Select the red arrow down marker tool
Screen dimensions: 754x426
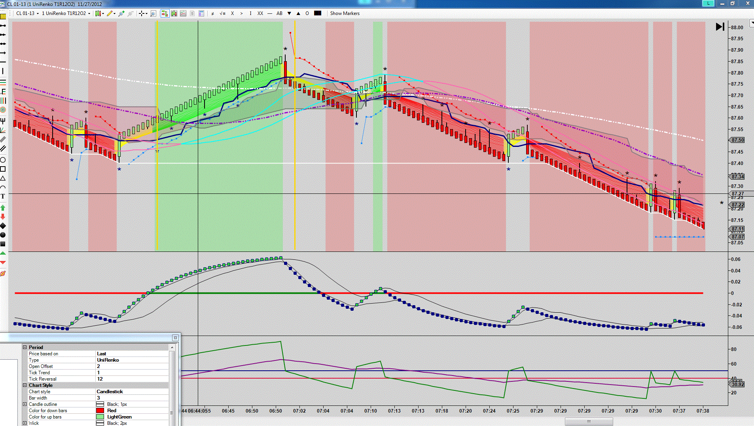pyautogui.click(x=3, y=216)
